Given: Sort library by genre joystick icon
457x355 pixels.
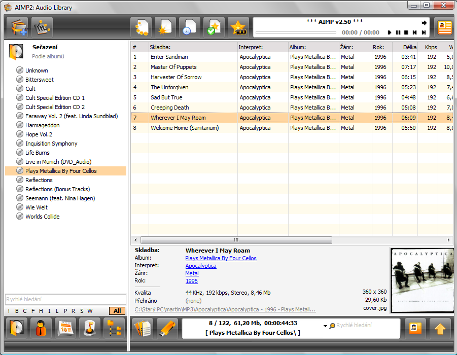Looking at the screenshot, I should [90, 328].
